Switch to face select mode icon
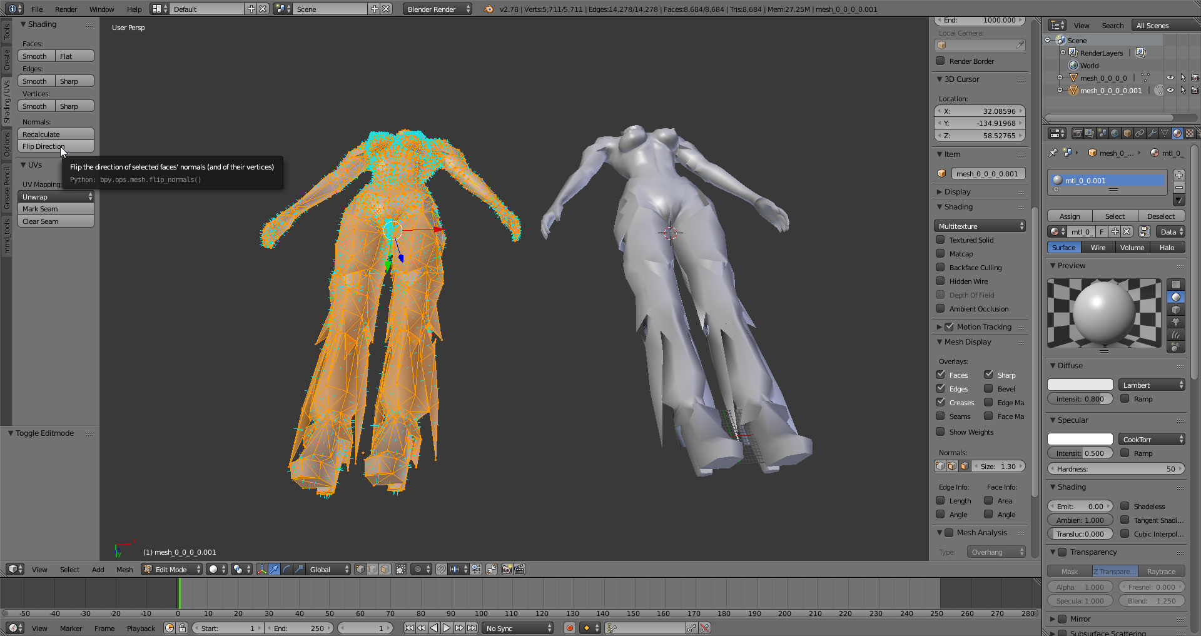Image resolution: width=1201 pixels, height=636 pixels. point(385,569)
